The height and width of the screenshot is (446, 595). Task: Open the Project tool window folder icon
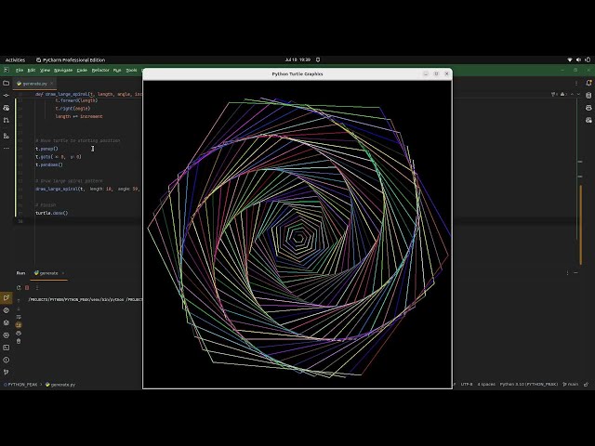click(x=7, y=83)
